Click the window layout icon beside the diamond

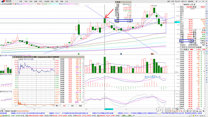point(173,4)
